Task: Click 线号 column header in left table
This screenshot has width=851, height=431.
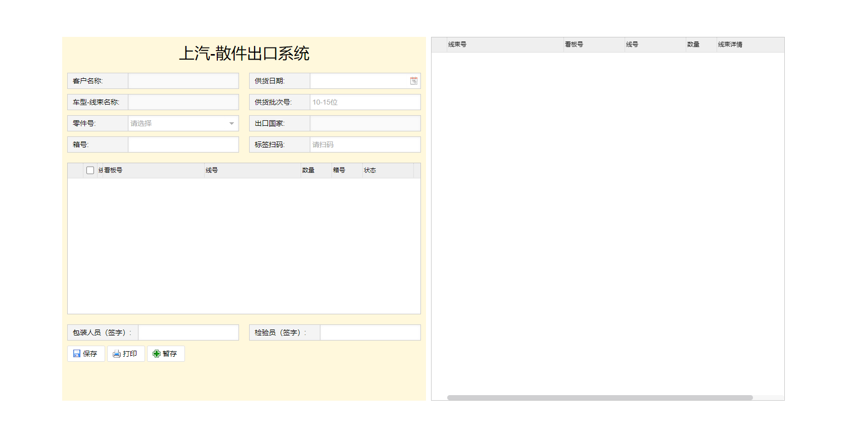Action: point(253,170)
